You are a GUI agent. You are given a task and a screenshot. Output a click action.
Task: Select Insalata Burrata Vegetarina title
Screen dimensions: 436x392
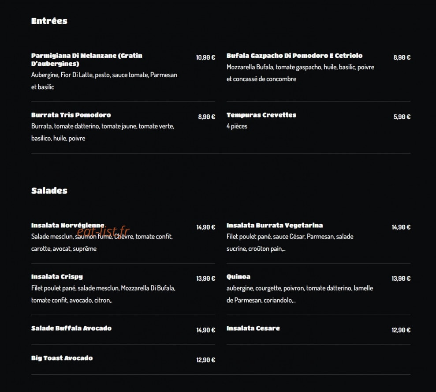(275, 225)
